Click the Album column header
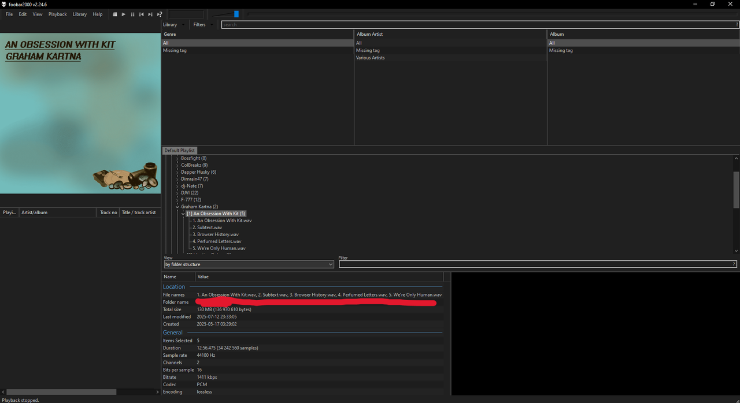The height and width of the screenshot is (403, 740). (x=643, y=34)
